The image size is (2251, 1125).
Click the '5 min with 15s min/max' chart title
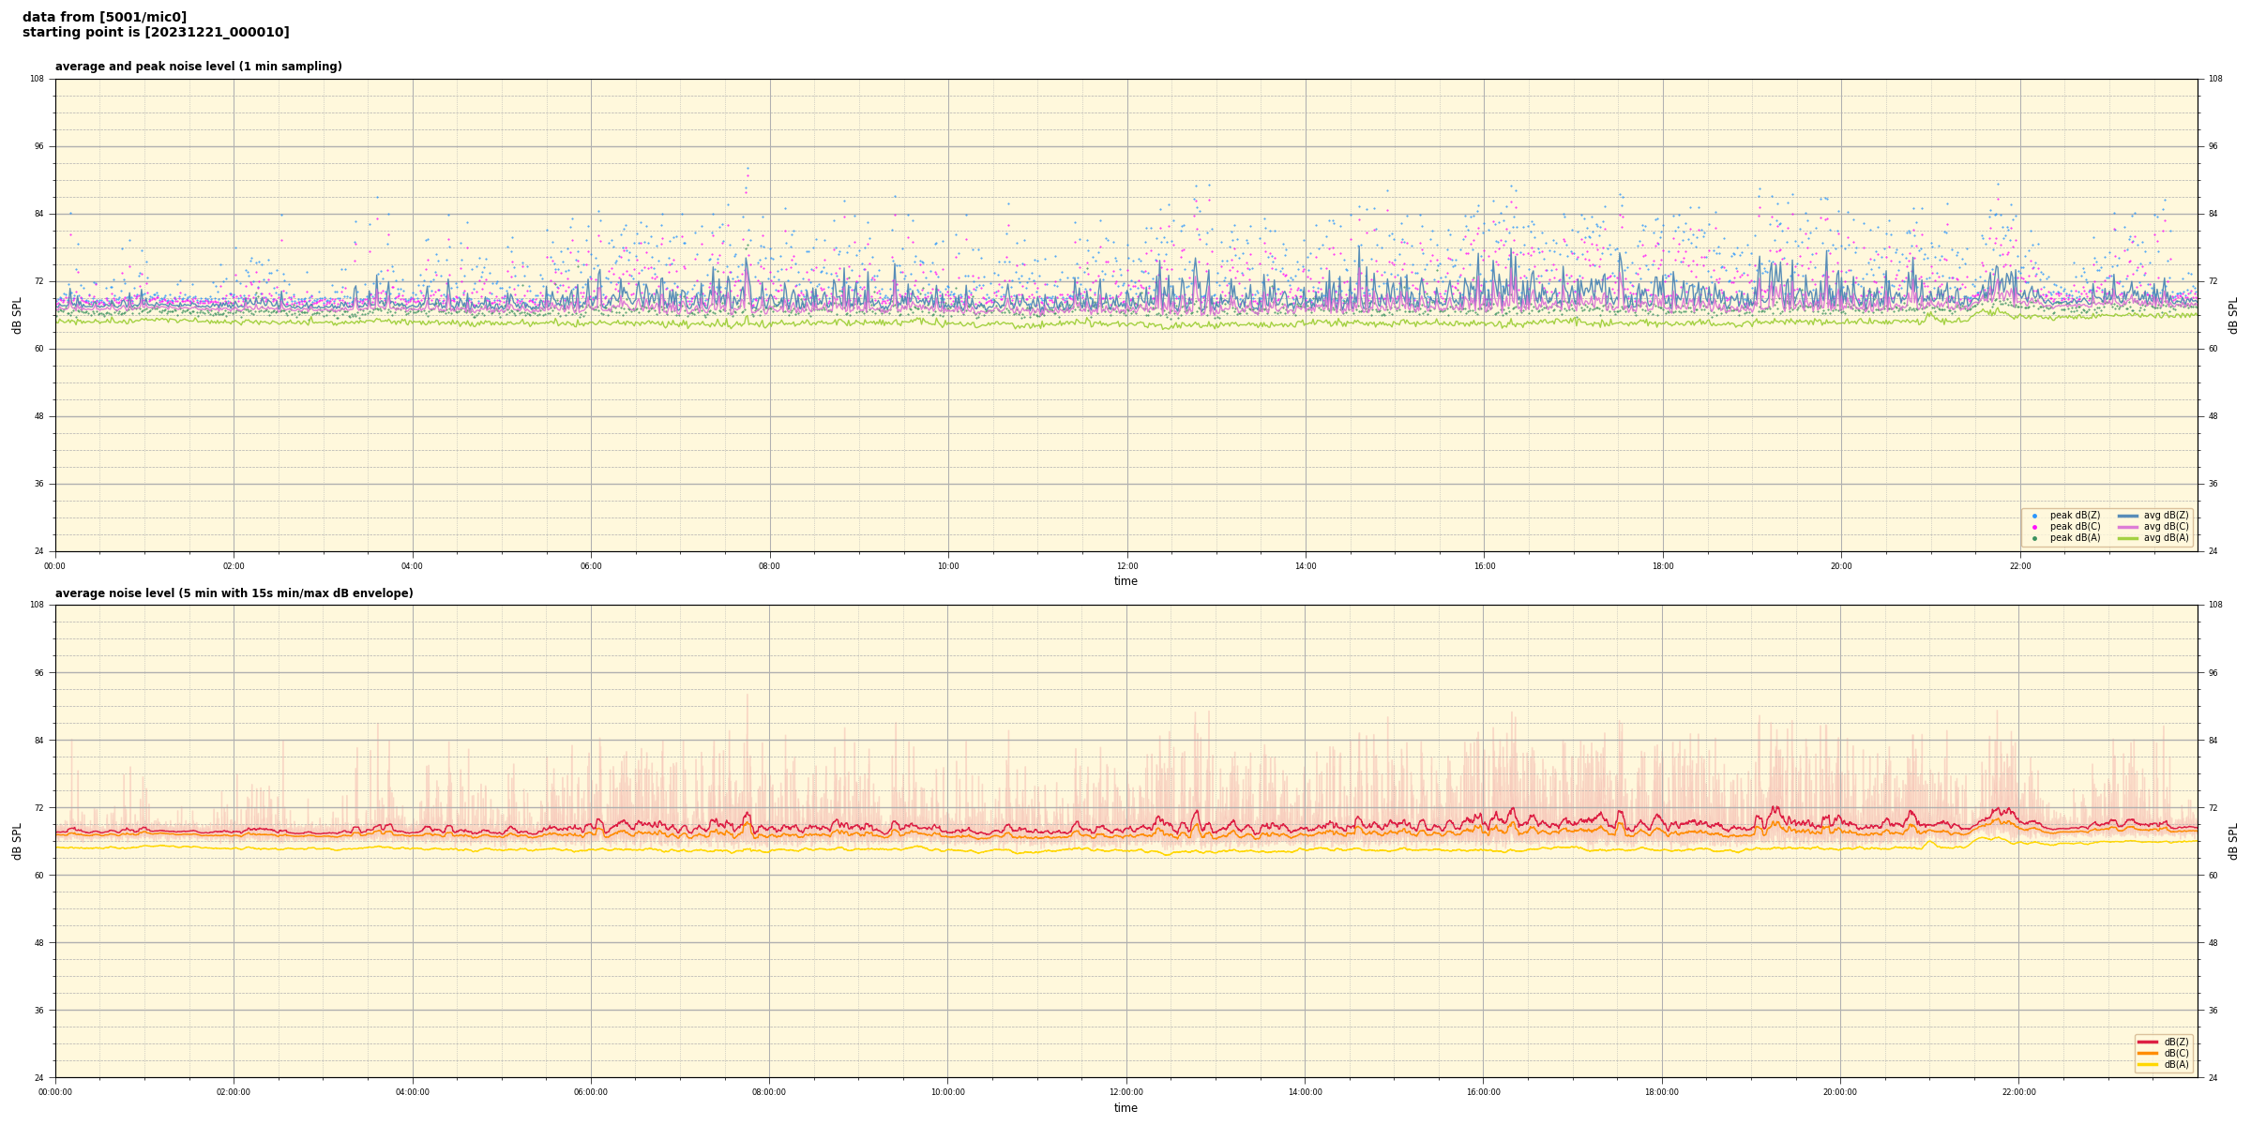234,593
